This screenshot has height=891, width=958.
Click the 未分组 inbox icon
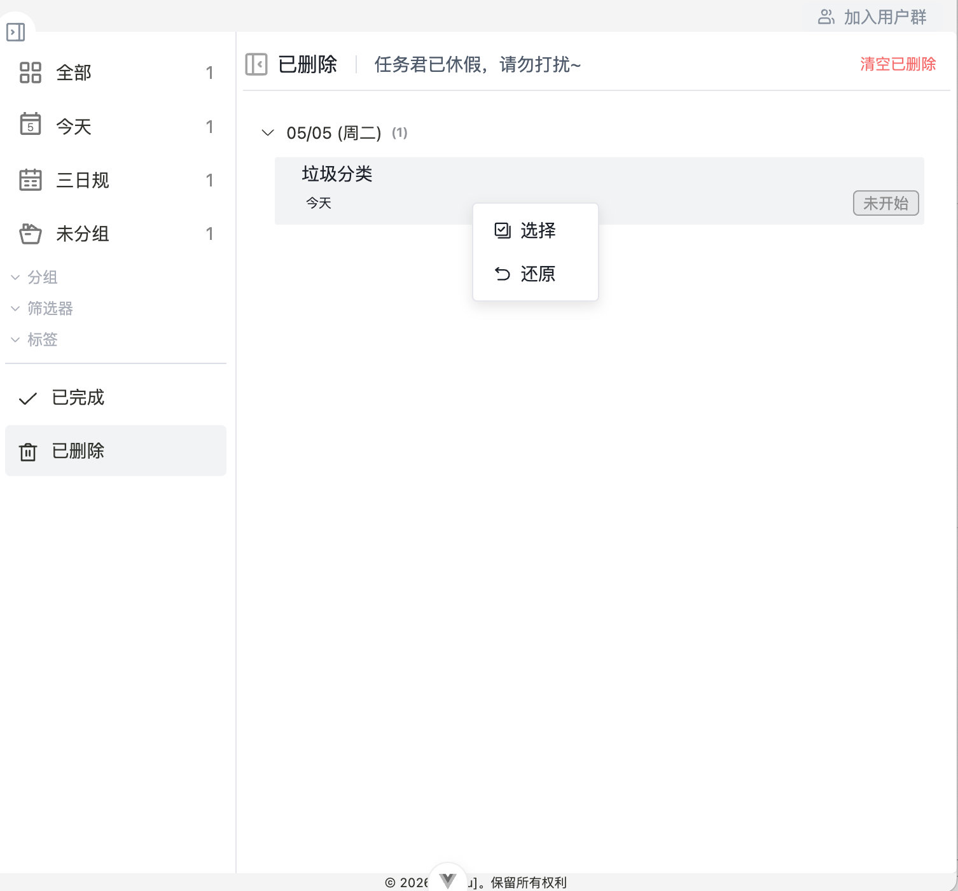pyautogui.click(x=31, y=234)
